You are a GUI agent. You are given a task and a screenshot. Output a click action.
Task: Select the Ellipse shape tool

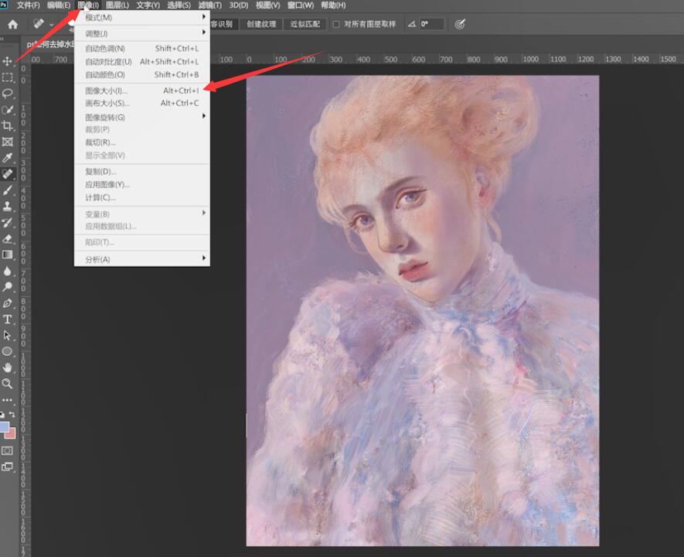[x=8, y=351]
